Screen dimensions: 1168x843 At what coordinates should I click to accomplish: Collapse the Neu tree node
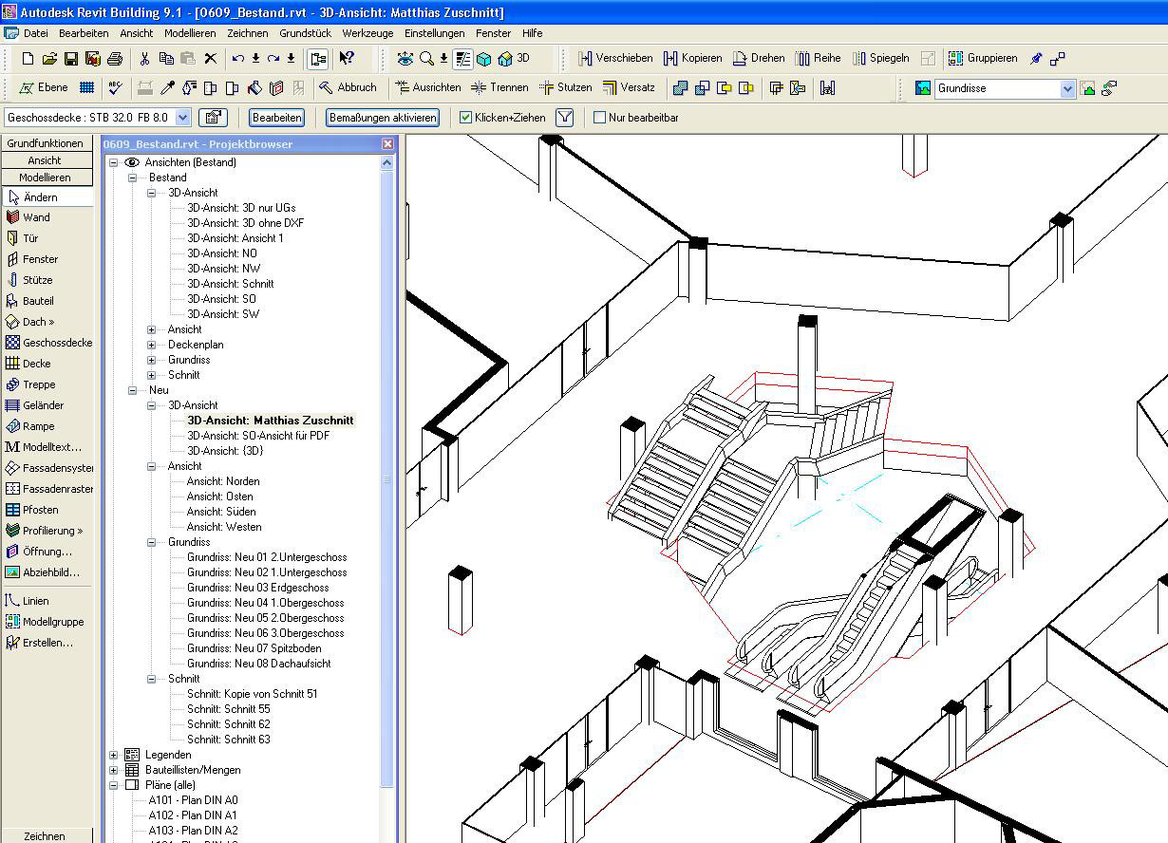point(133,390)
